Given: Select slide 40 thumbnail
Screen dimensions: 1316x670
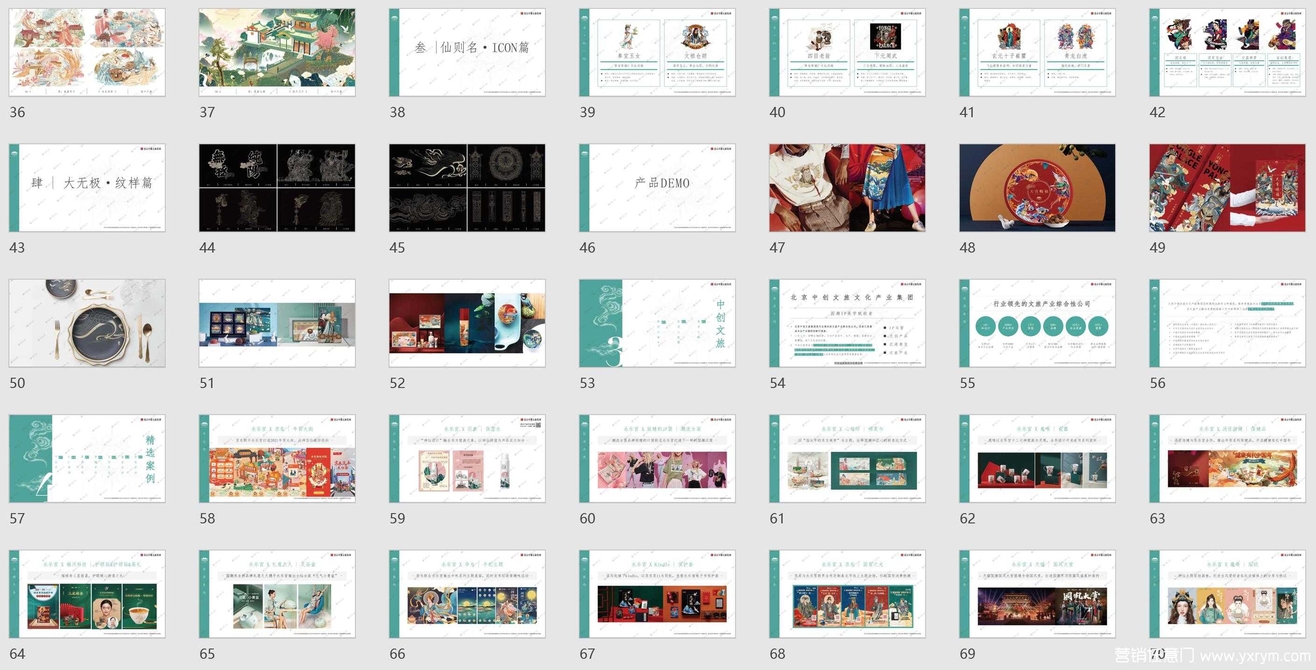Looking at the screenshot, I should 848,52.
